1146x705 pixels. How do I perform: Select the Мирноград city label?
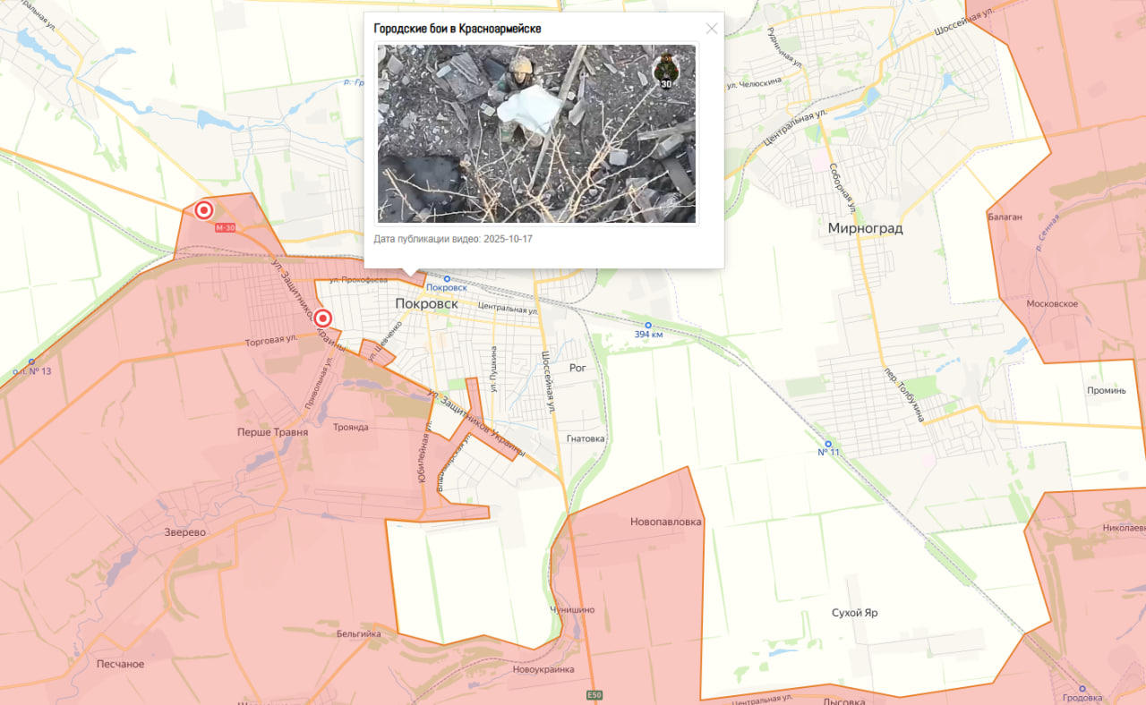(865, 228)
